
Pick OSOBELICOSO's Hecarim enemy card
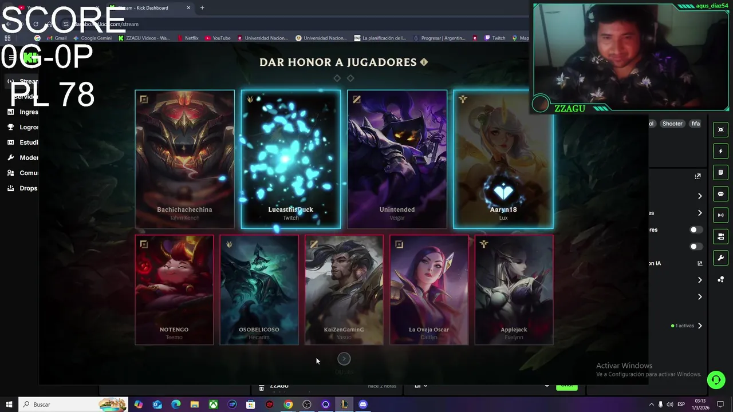(x=259, y=290)
